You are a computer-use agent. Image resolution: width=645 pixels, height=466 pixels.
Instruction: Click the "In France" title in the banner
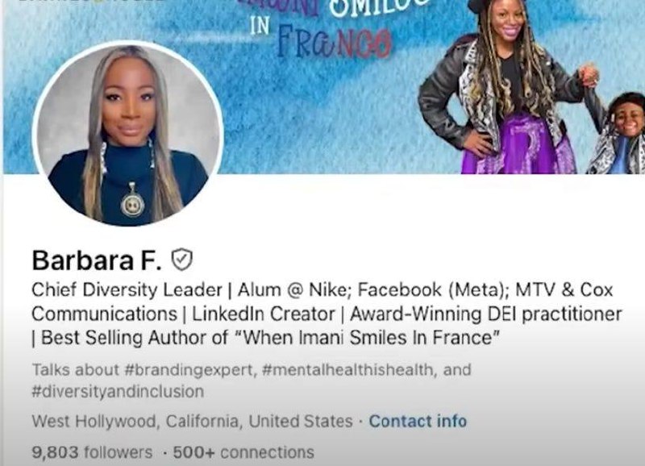320,38
